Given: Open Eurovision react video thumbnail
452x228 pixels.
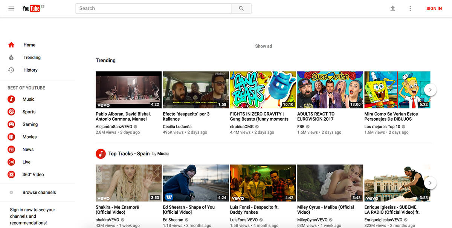Looking at the screenshot, I should coord(330,90).
